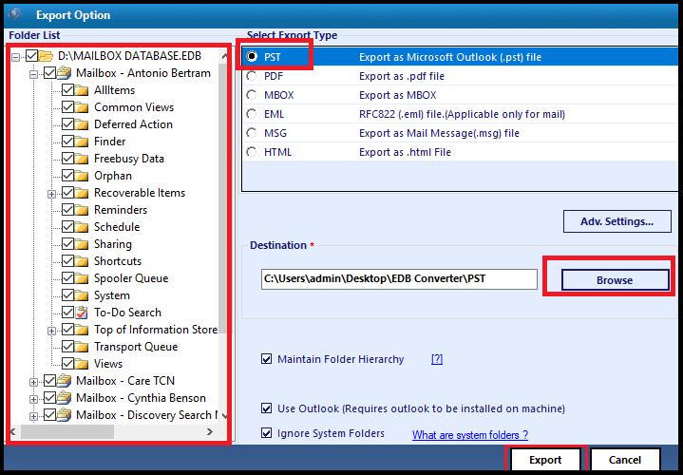The image size is (683, 475).
Task: Click the Mailbox - Antonio Bertram mailbox icon
Action: click(65, 73)
